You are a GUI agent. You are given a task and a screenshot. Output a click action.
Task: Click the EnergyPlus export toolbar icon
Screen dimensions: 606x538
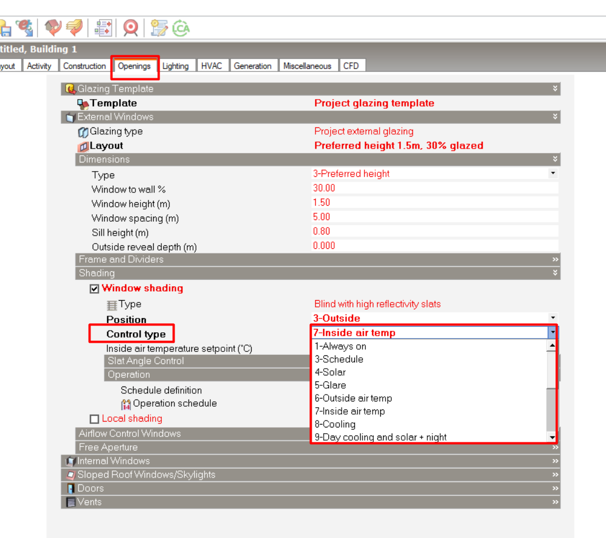pyautogui.click(x=25, y=28)
